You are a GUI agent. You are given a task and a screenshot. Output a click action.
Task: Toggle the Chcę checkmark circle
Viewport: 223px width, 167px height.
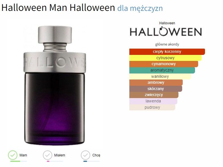click(x=85, y=155)
